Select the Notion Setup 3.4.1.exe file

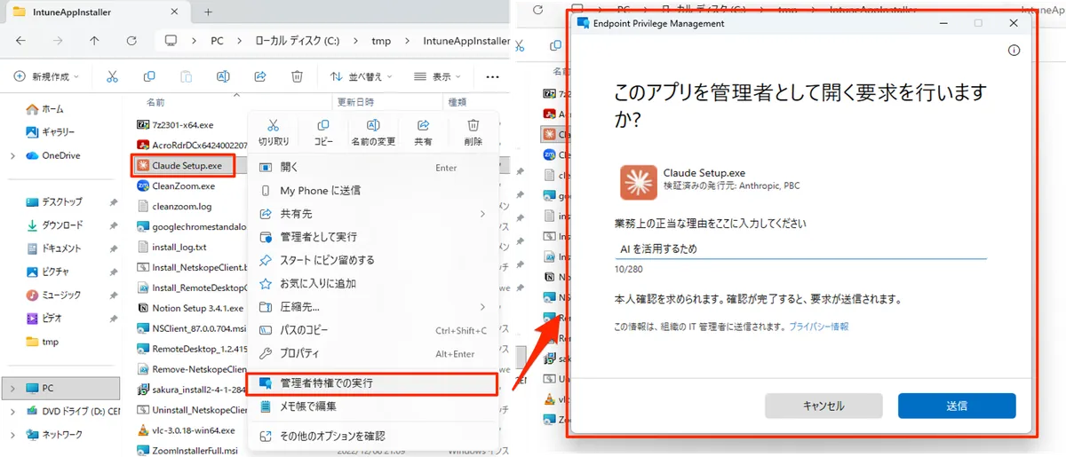(x=190, y=308)
